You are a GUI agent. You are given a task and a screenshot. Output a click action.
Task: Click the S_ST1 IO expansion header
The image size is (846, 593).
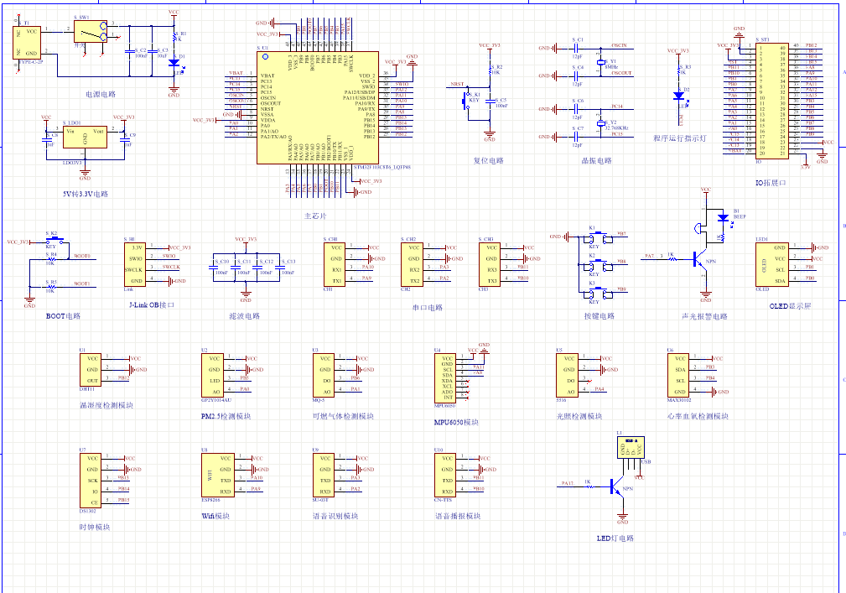click(x=771, y=101)
